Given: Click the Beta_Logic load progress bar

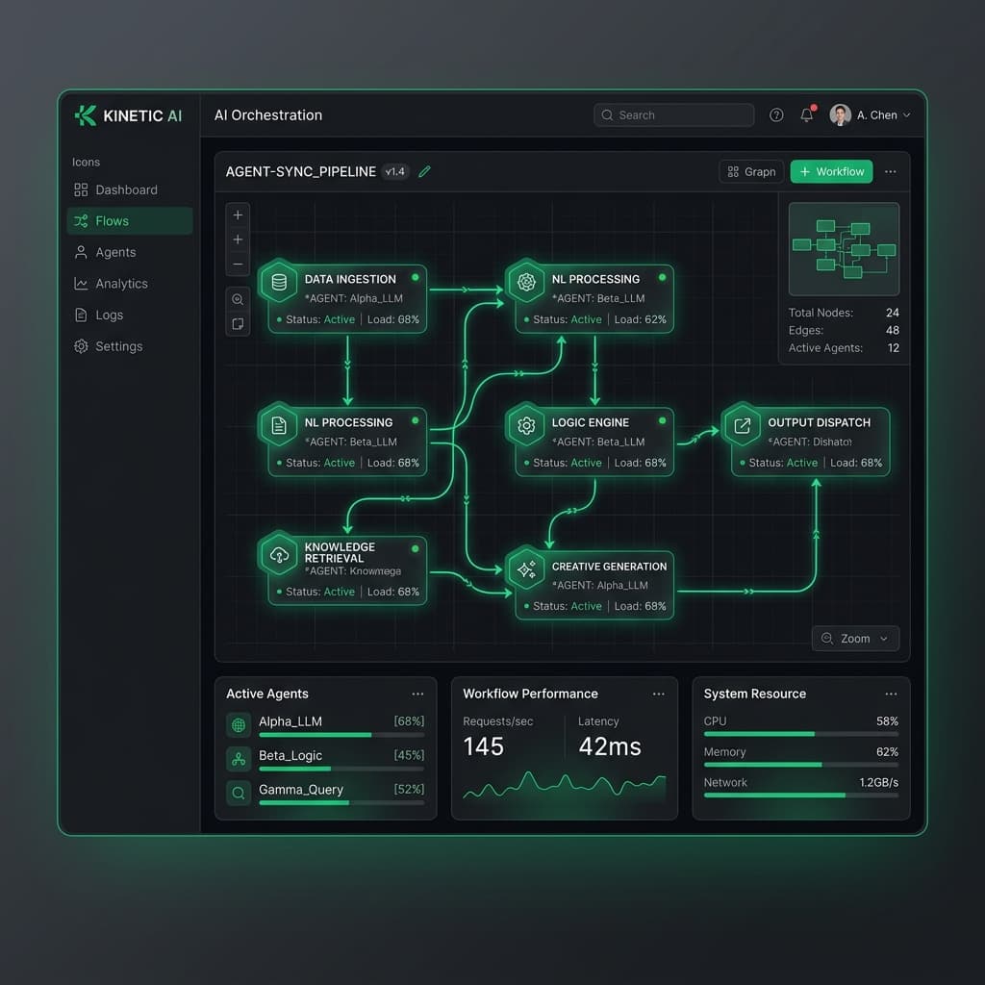Looking at the screenshot, I should tap(341, 769).
